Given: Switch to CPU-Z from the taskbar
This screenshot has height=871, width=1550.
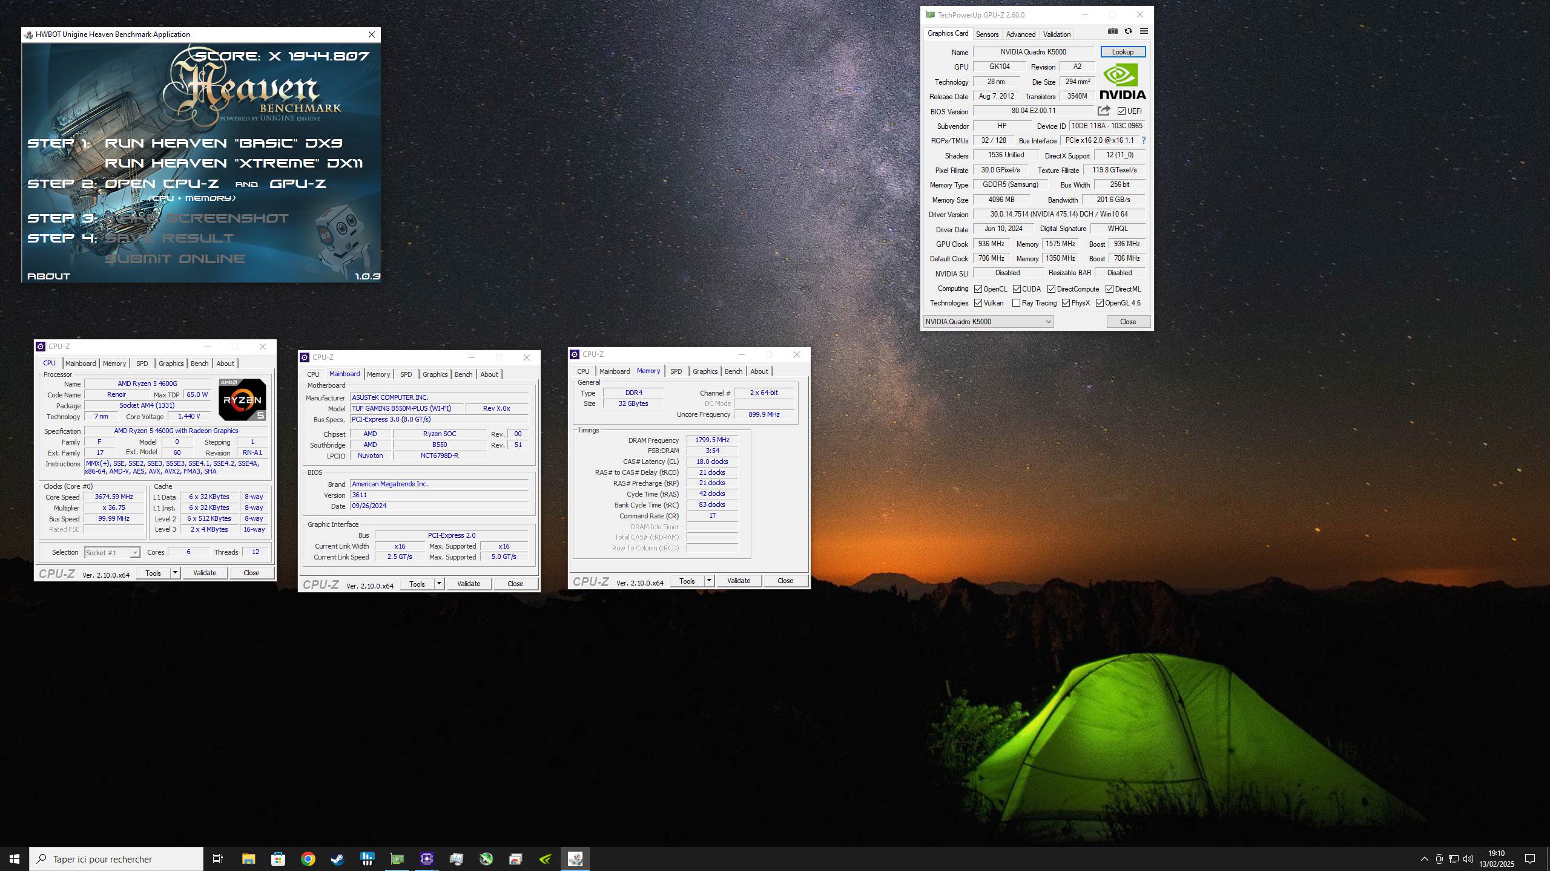Looking at the screenshot, I should (427, 859).
